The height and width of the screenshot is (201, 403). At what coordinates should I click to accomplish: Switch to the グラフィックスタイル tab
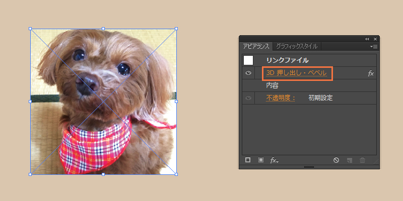[297, 46]
